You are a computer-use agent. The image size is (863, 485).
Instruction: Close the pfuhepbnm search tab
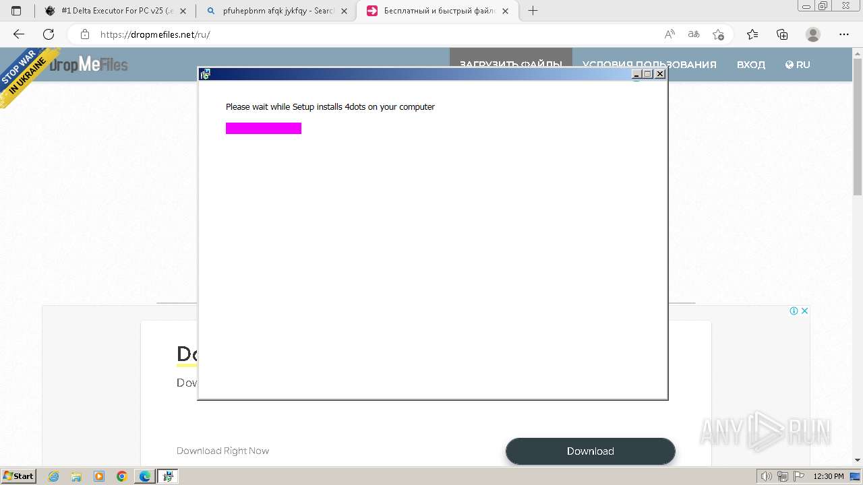pyautogui.click(x=344, y=11)
